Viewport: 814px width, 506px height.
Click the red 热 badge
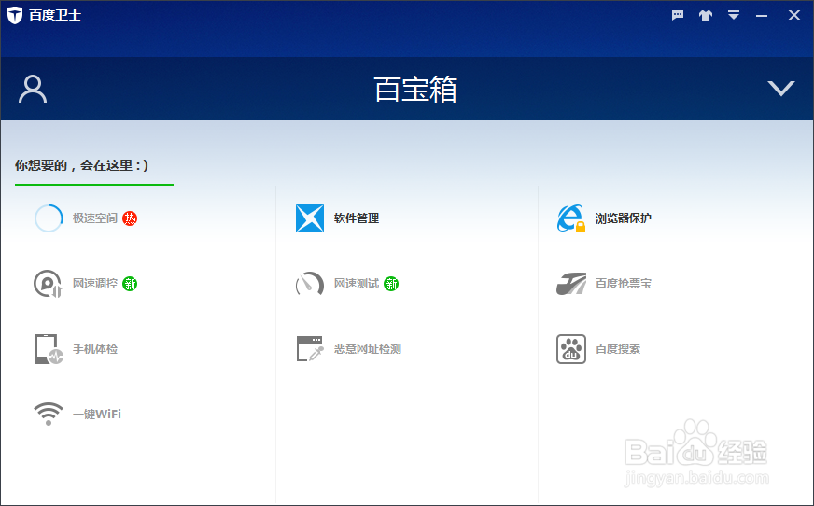(x=130, y=218)
